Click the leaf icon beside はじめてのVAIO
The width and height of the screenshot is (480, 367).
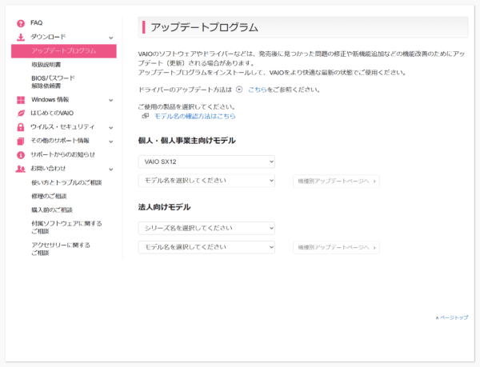click(21, 114)
